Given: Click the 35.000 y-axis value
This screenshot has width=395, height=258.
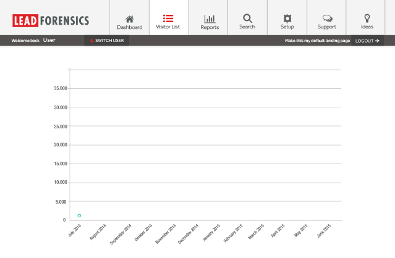Looking at the screenshot, I should [59, 88].
